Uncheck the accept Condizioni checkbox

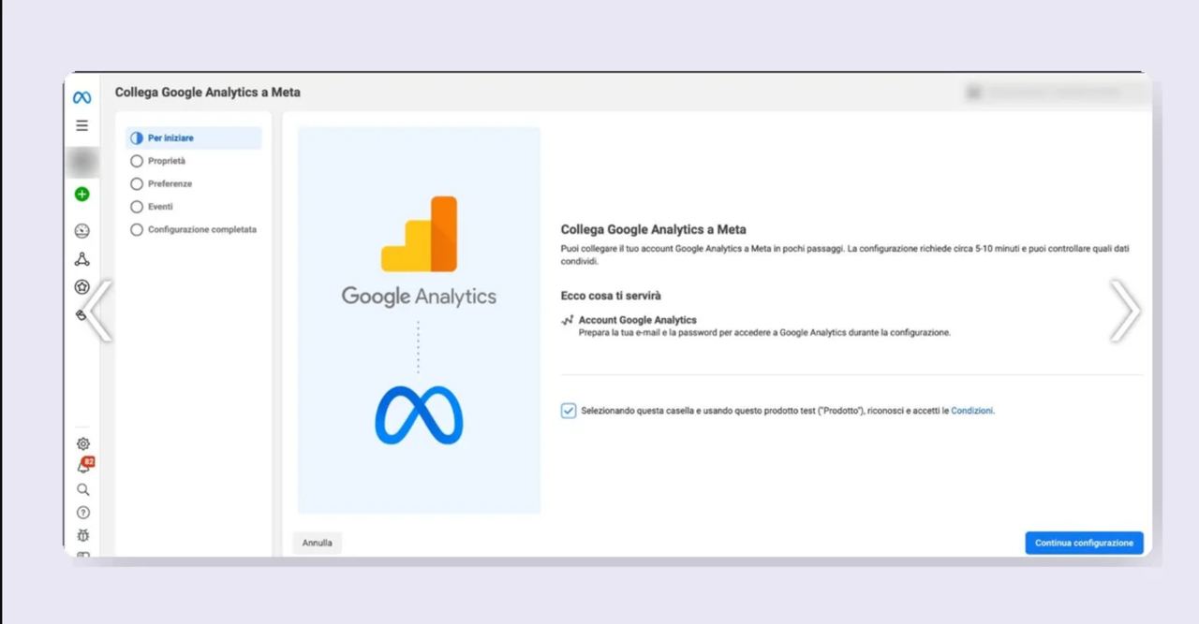point(569,411)
